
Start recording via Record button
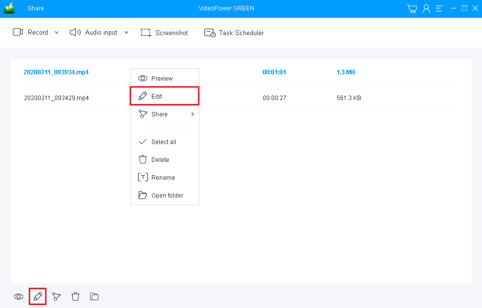38,32
